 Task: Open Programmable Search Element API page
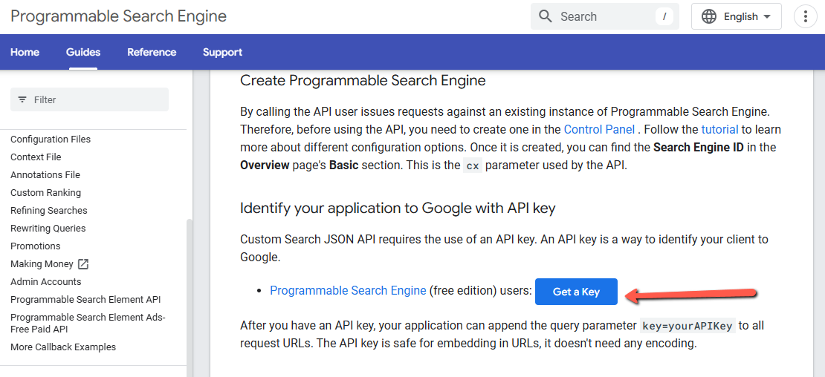(x=85, y=300)
